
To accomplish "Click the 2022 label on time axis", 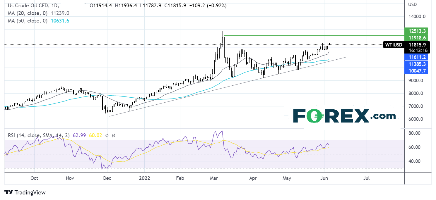I will pyautogui.click(x=144, y=178).
